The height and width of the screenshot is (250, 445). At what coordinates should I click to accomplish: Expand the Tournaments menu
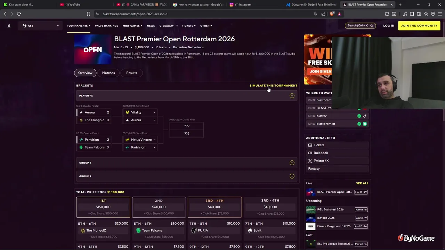point(79,26)
